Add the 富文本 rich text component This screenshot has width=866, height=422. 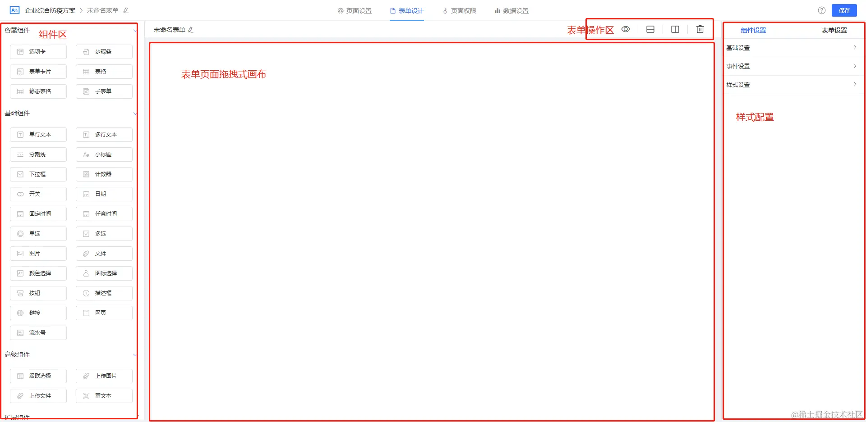click(104, 396)
